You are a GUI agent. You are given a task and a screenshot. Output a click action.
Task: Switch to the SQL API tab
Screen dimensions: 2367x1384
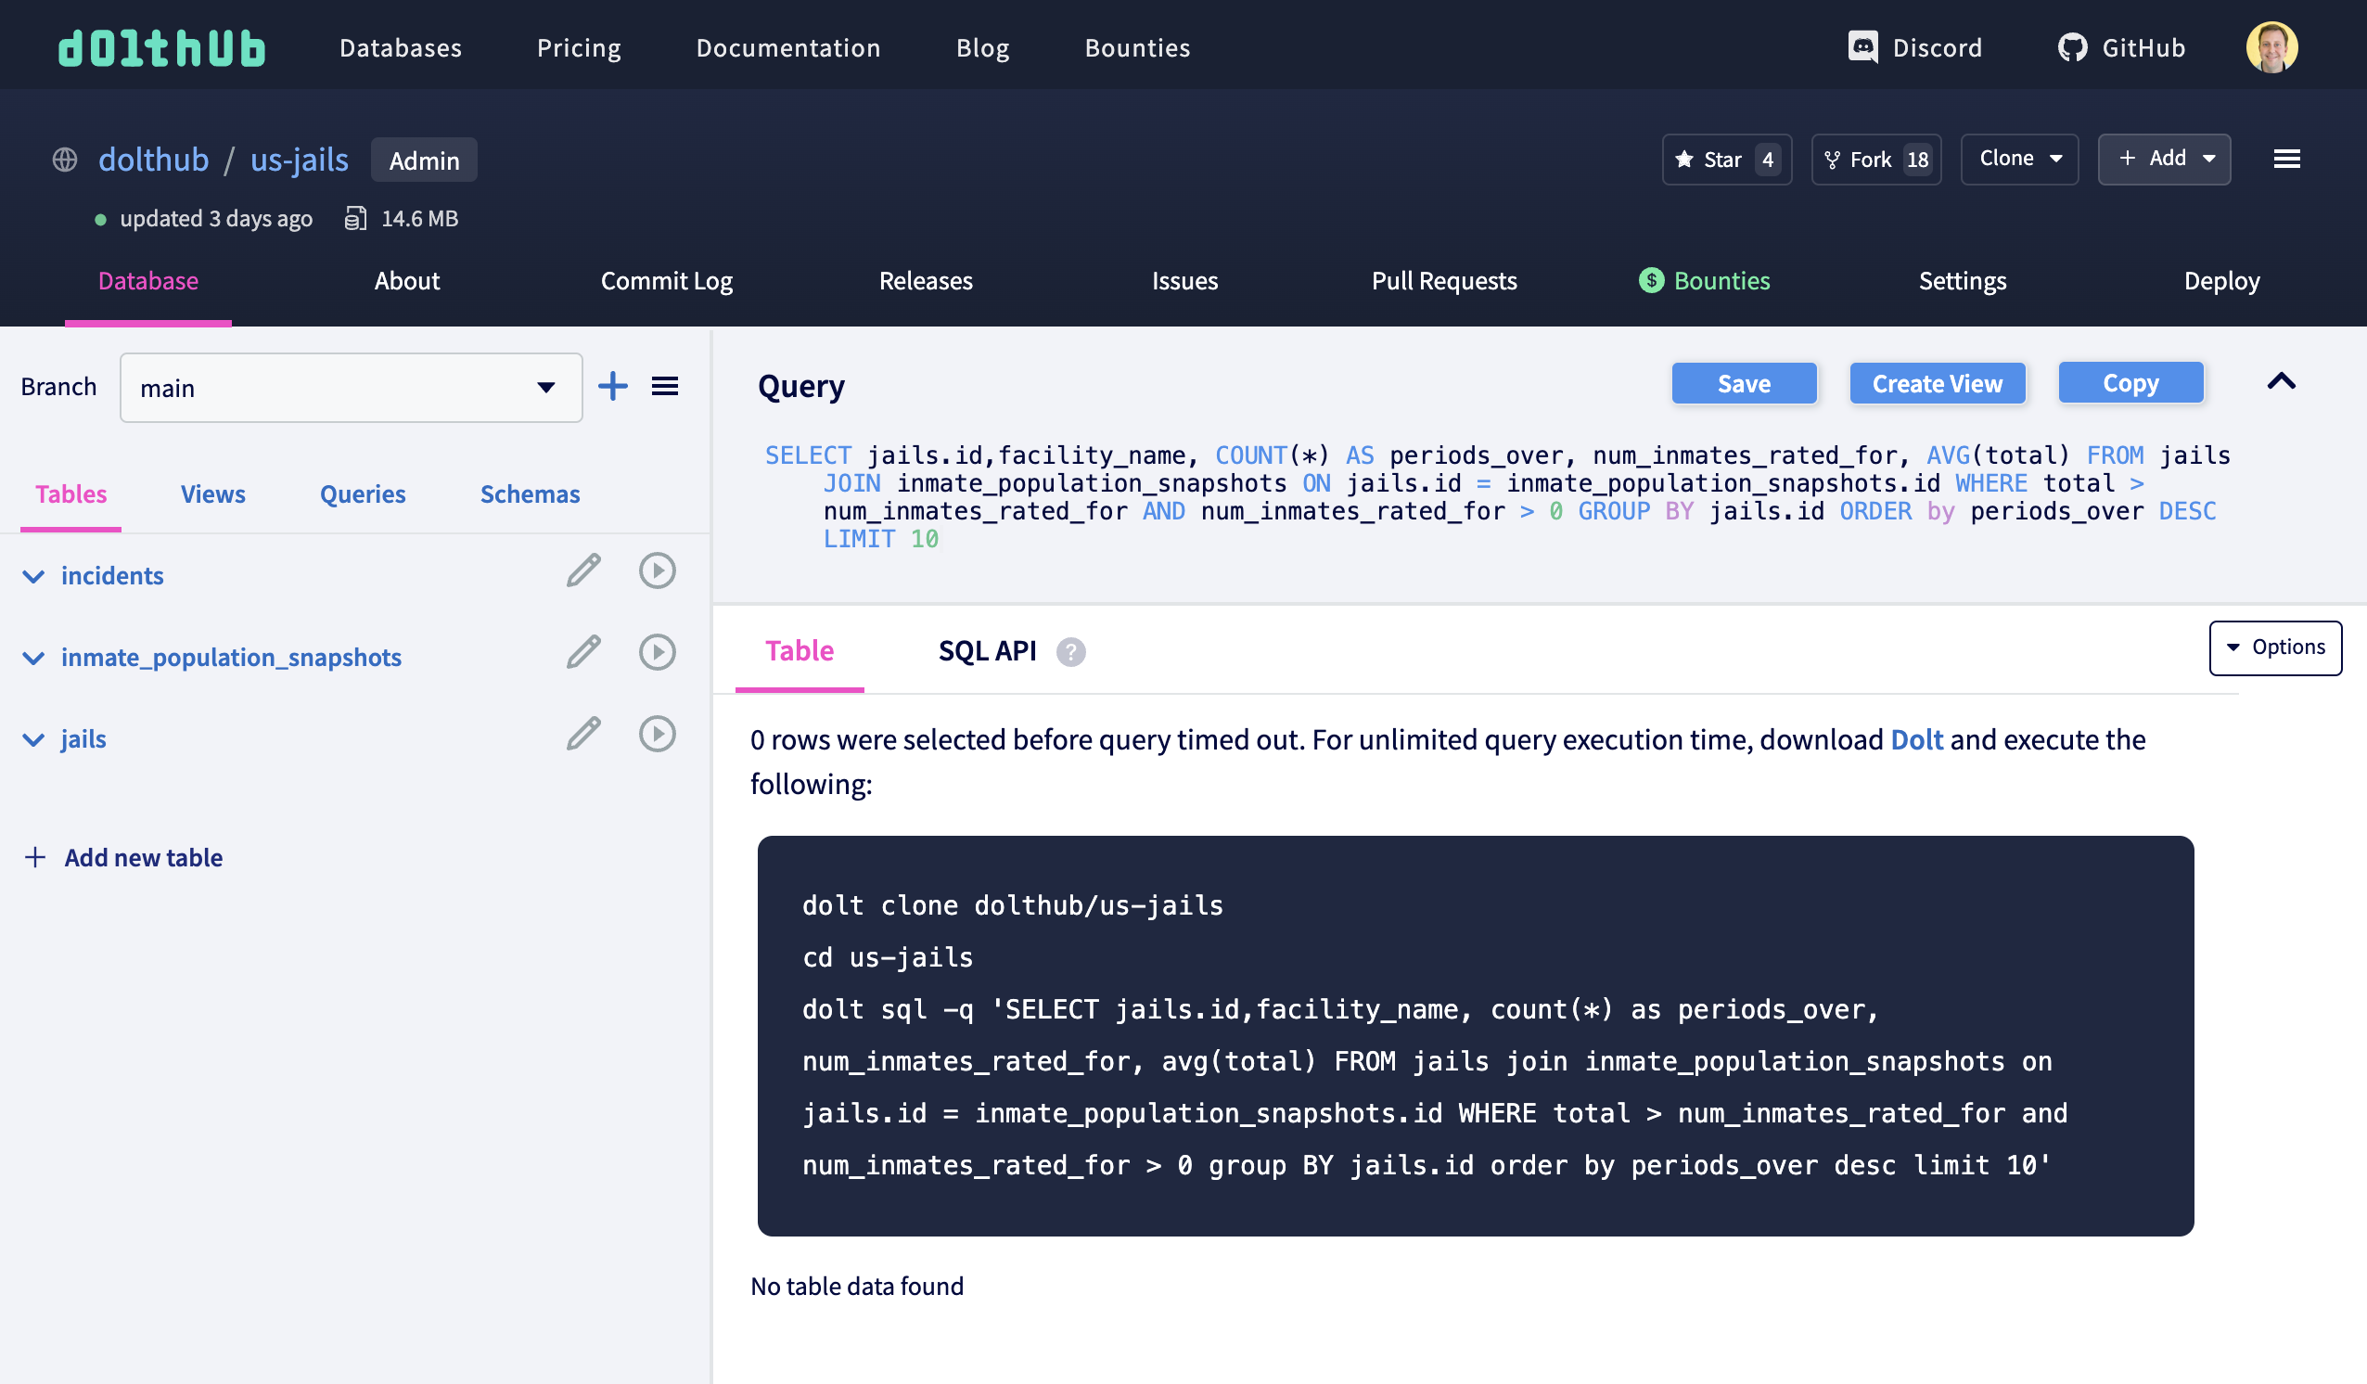[x=987, y=650]
